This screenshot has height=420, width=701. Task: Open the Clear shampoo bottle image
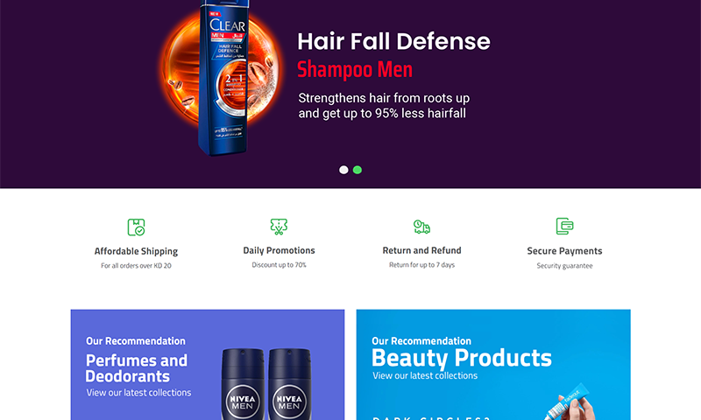223,78
